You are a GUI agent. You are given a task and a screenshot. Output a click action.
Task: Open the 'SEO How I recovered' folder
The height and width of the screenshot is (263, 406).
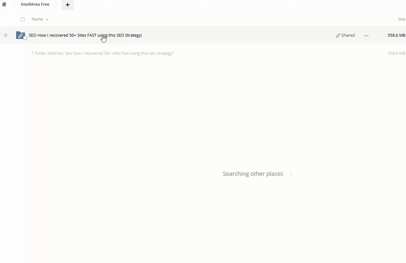[x=85, y=35]
